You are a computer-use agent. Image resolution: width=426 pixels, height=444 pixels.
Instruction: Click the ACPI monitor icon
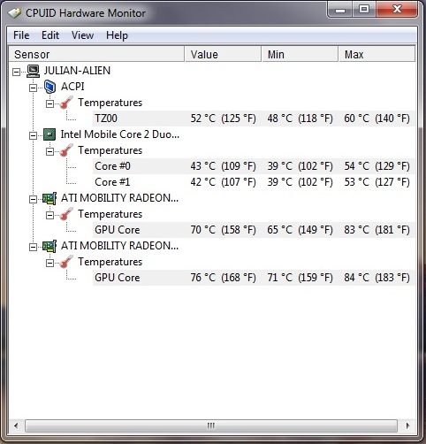point(49,87)
